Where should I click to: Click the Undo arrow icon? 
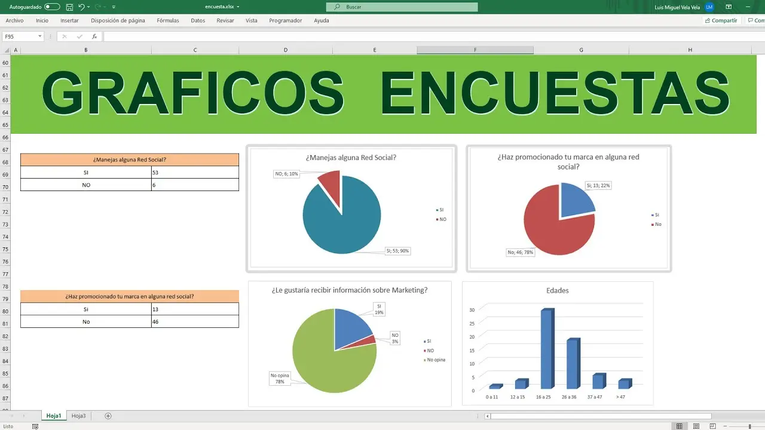click(82, 7)
